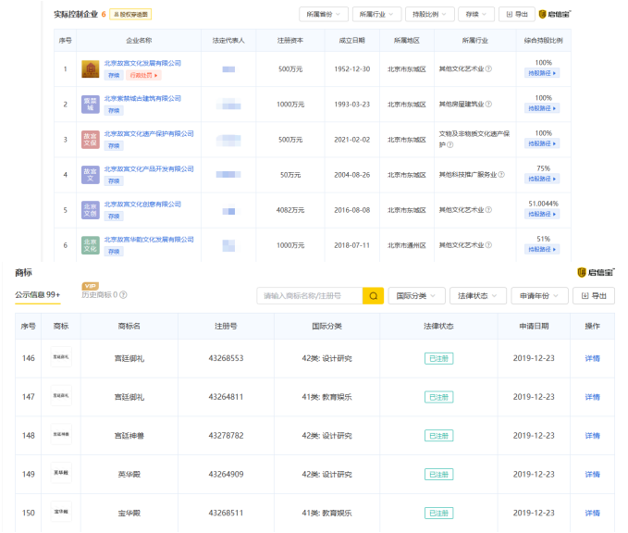
Task: Click help icon beside 文物及非物质文化遗产保护
Action: [x=450, y=145]
